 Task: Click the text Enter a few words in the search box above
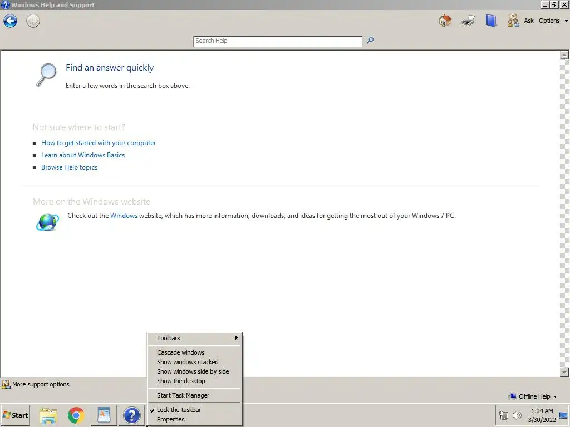pyautogui.click(x=127, y=86)
